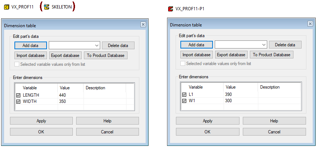Click the yellow VX_PROF11 assembly icon

pyautogui.click(x=6, y=7)
